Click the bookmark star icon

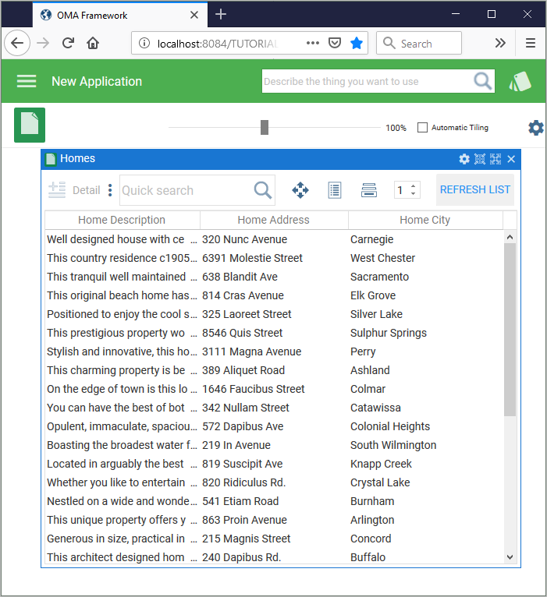point(357,43)
